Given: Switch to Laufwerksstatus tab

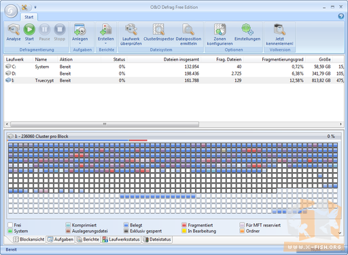Looking at the screenshot, I should tap(121, 239).
